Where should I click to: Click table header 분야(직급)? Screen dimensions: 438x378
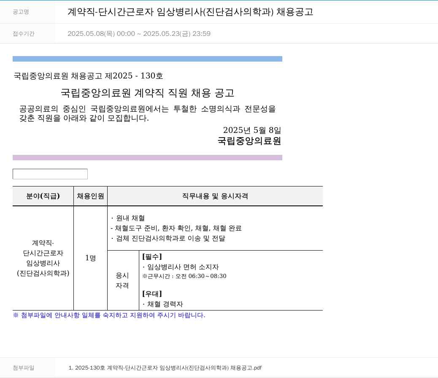(x=43, y=196)
